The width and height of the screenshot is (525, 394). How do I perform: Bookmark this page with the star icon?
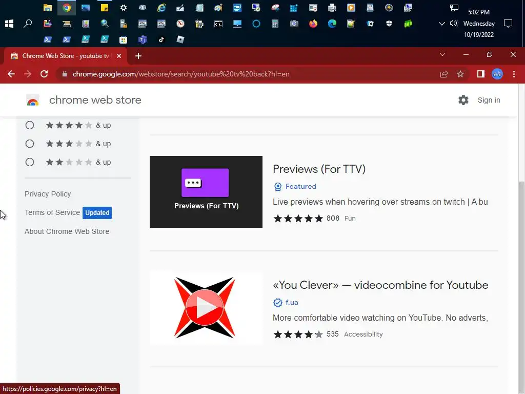[460, 74]
